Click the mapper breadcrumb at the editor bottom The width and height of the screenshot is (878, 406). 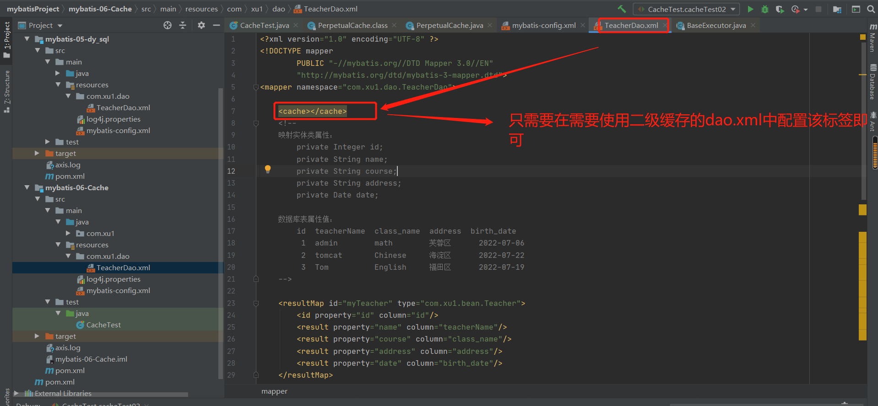274,391
